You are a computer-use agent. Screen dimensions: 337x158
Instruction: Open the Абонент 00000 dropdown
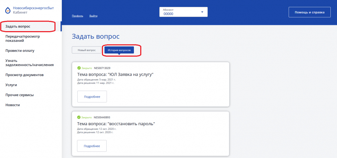point(183,12)
